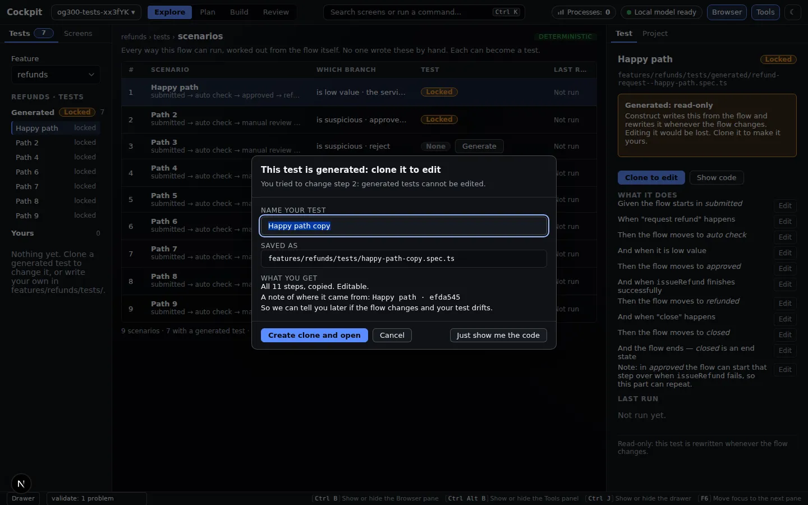Edit the "moves to approved" step
Viewport: 808px width, 505px height.
785,269
